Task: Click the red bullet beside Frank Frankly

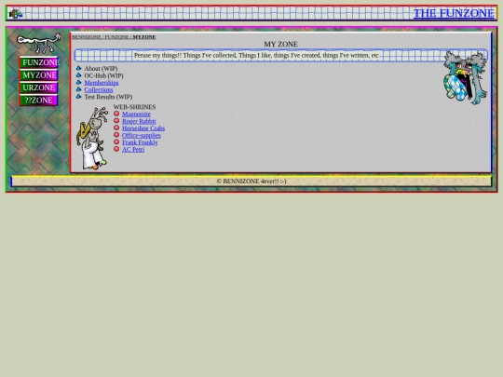Action: click(x=116, y=141)
